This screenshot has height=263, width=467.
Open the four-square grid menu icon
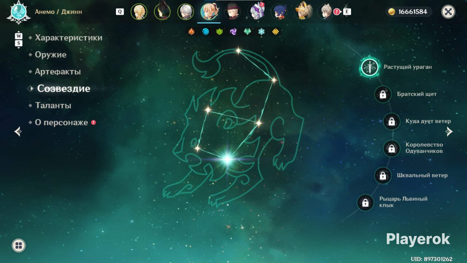[x=19, y=245]
